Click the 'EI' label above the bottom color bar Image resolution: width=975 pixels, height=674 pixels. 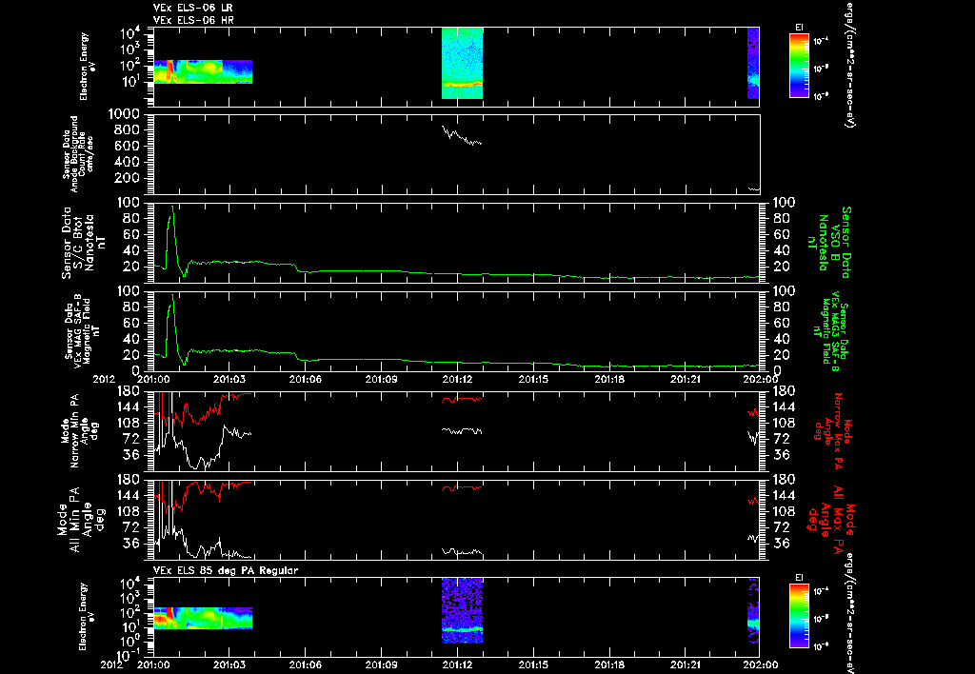pos(799,578)
